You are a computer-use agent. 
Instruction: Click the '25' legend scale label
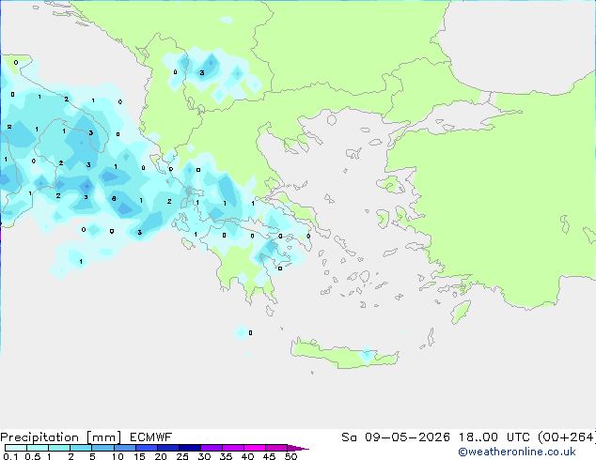(182, 456)
